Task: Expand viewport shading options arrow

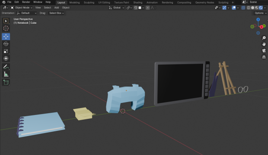Action: 265,8
